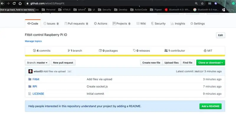Open the Pigeon bookmarks folder
This screenshot has height=116, width=236.
tap(156, 10)
